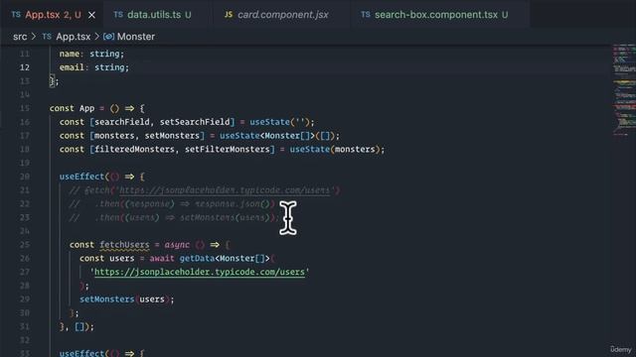Click 'setSearchField' on line 16
The width and height of the screenshot is (636, 357).
pyautogui.click(x=195, y=122)
